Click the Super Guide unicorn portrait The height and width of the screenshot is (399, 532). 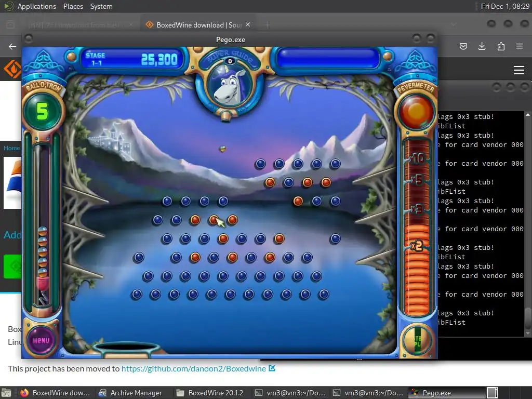click(x=230, y=87)
